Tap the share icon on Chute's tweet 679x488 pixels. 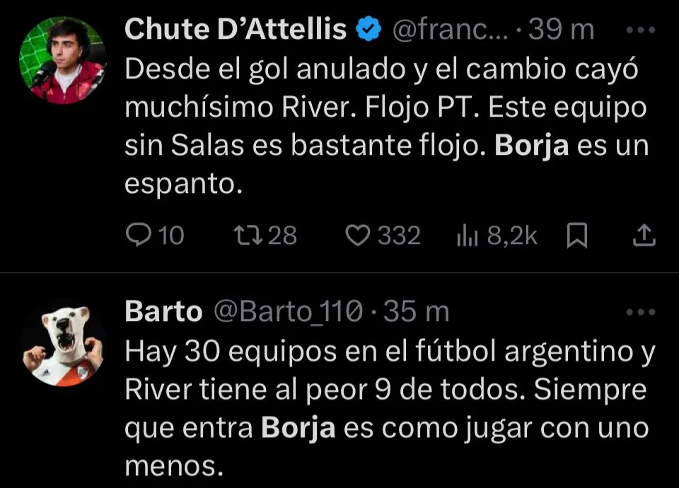point(644,236)
